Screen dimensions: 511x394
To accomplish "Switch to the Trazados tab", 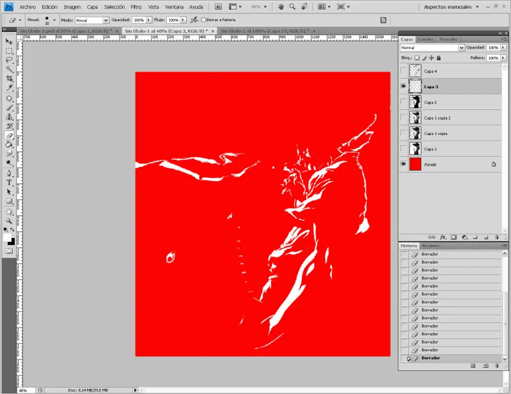I will tap(448, 39).
